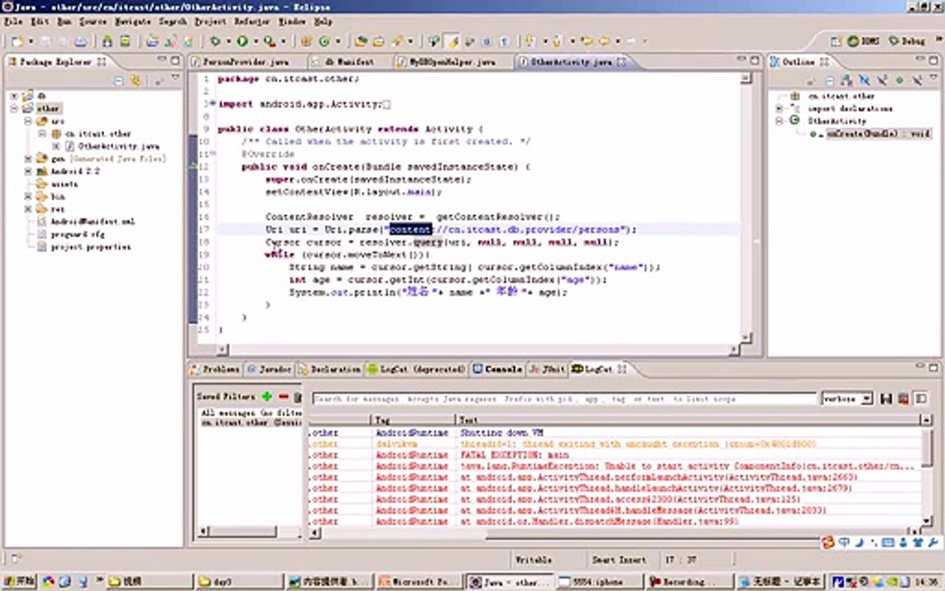This screenshot has width=945, height=591.
Task: Add a new LogCat saved filter
Action: (x=267, y=396)
